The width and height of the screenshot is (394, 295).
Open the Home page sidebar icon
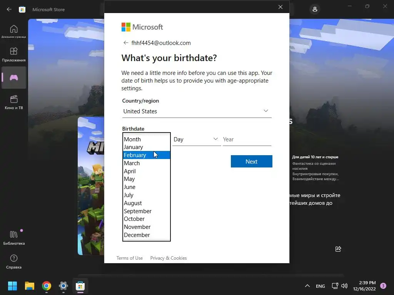pos(13,31)
